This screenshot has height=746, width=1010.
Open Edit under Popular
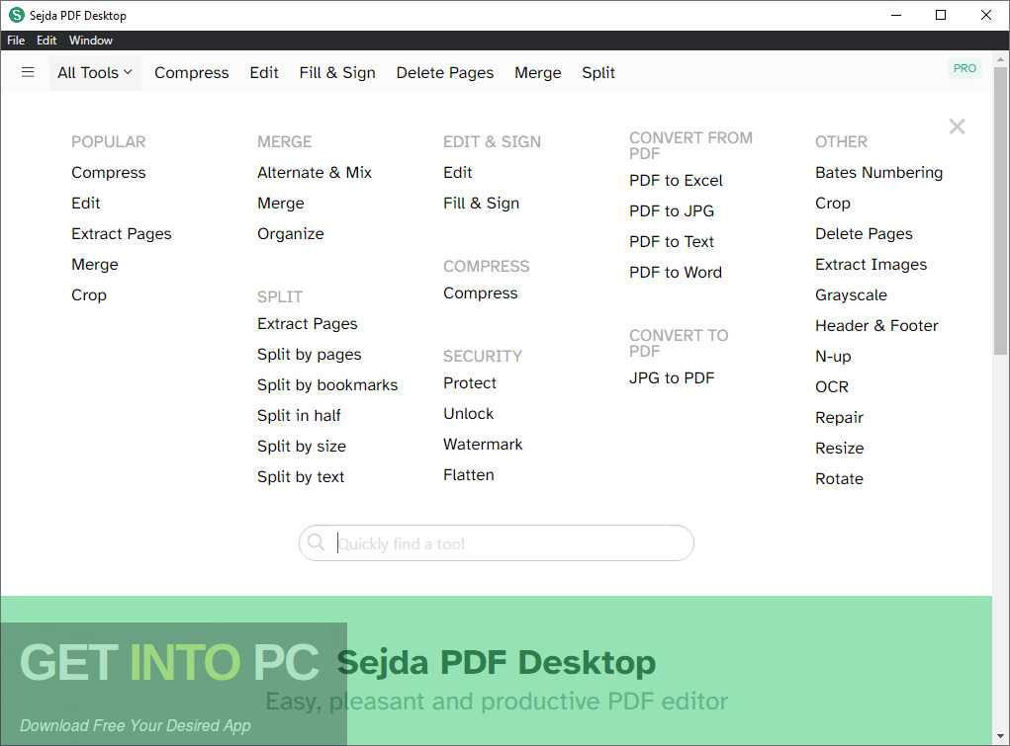[86, 204]
